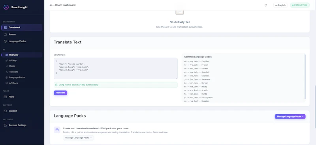Click the 'Translate Text' section heading
Screen dimensions: 316x145
coord(68,42)
